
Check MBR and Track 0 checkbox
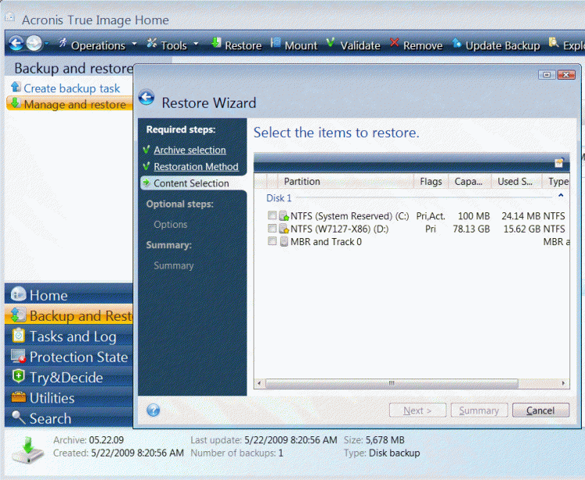point(272,241)
